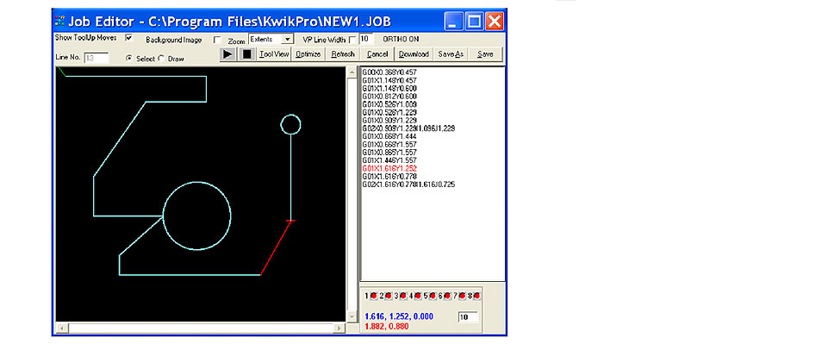Select code line G01X0.812Y0.600
Image resolution: width=822 pixels, height=344 pixels.
389,97
